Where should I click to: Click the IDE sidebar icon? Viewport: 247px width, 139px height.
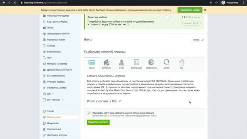pyautogui.click(x=44, y=94)
